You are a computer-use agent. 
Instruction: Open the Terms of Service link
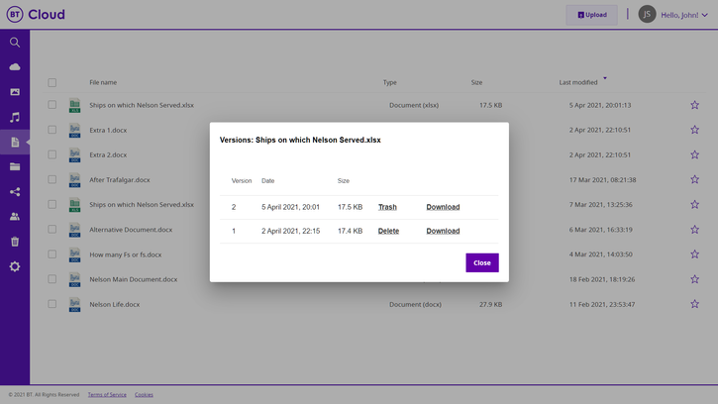point(107,395)
